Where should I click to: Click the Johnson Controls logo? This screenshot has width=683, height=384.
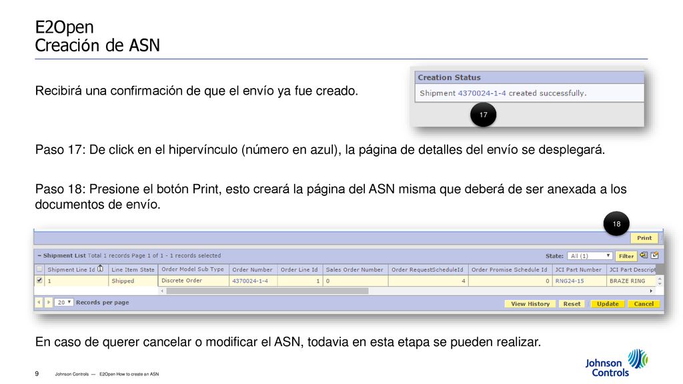[616, 363]
